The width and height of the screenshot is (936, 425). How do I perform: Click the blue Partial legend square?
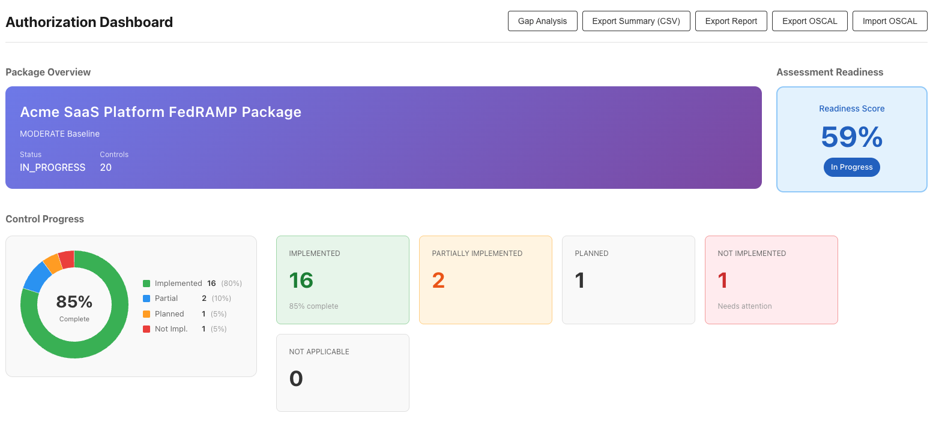(146, 298)
